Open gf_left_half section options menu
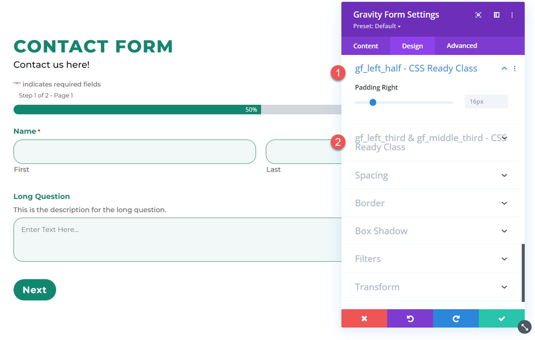This screenshot has width=535, height=340. coord(514,69)
